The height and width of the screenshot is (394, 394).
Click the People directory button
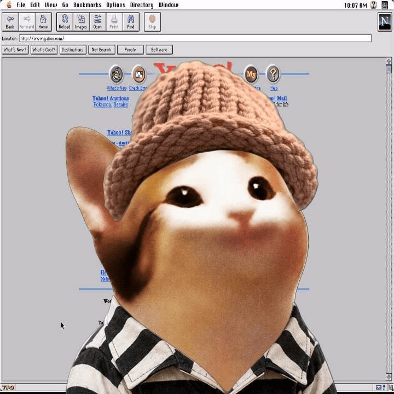click(x=130, y=50)
